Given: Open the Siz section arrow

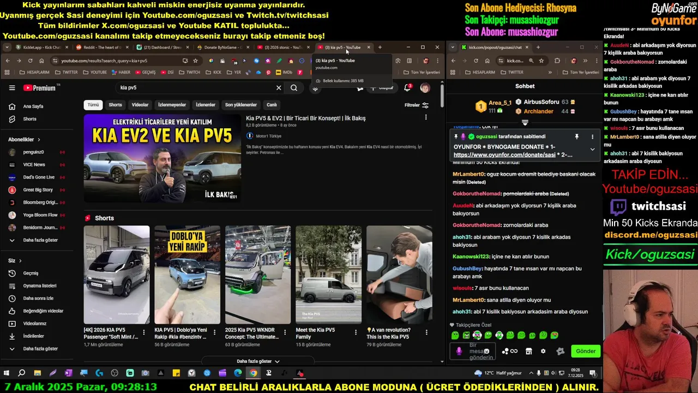Looking at the screenshot, I should 20,261.
